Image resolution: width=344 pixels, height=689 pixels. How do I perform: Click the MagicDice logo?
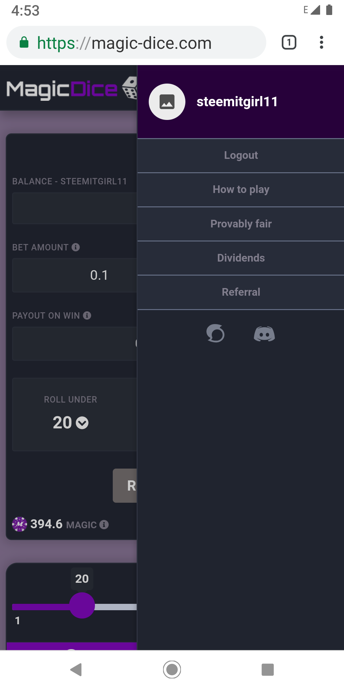tap(70, 89)
